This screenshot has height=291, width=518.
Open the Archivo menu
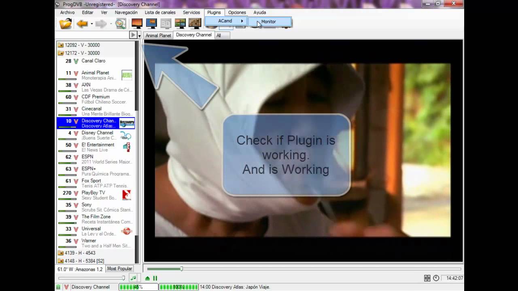pyautogui.click(x=67, y=13)
